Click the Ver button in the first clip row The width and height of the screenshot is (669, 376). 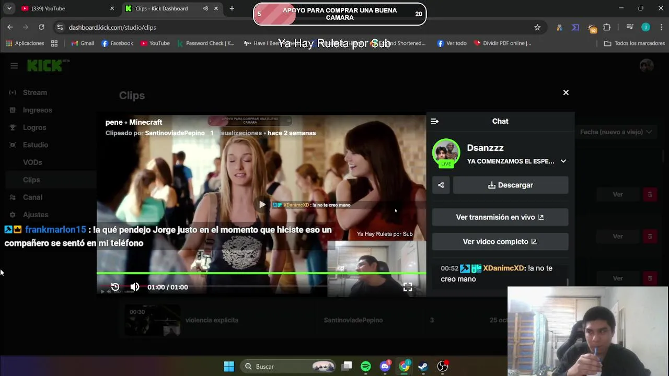pyautogui.click(x=618, y=194)
